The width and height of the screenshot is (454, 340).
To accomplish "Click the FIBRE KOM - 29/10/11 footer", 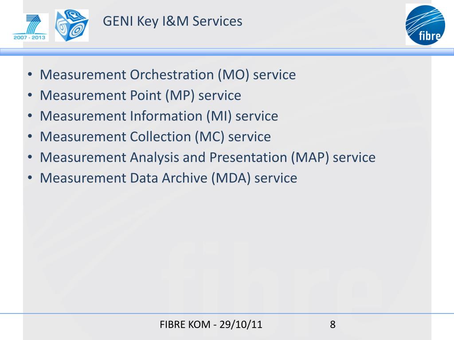I will point(211,325).
